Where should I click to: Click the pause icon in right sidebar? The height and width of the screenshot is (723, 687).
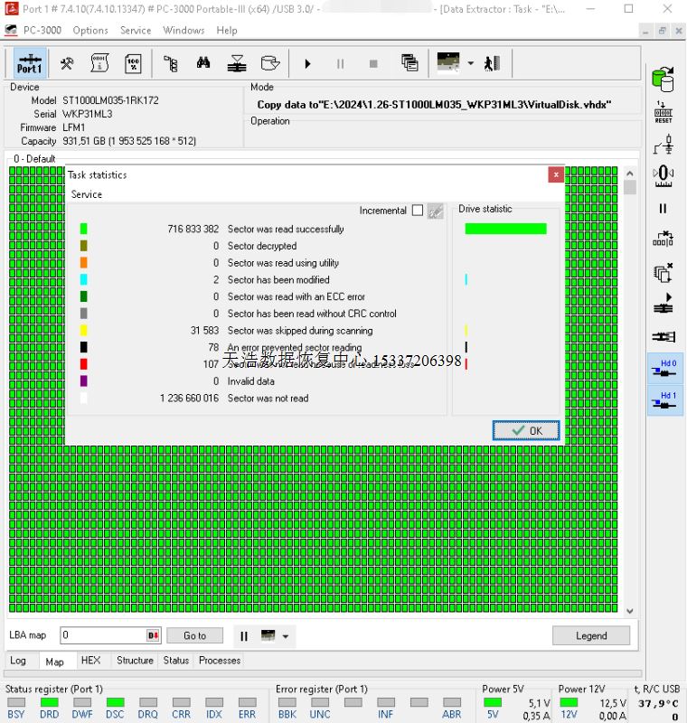click(x=663, y=209)
